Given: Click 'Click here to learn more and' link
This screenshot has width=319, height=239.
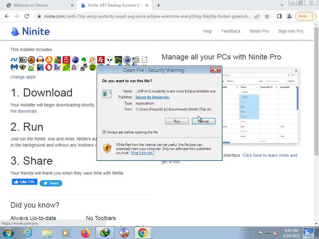Looking at the screenshot, I should 270,155.
